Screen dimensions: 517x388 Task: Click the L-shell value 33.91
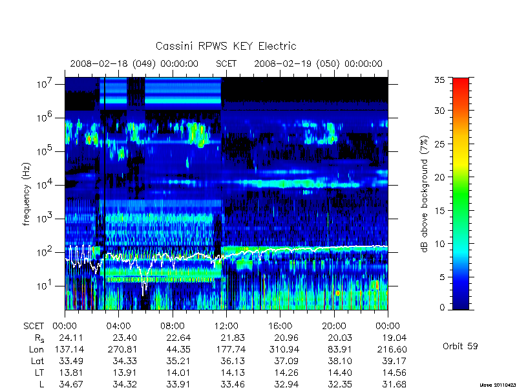click(179, 384)
